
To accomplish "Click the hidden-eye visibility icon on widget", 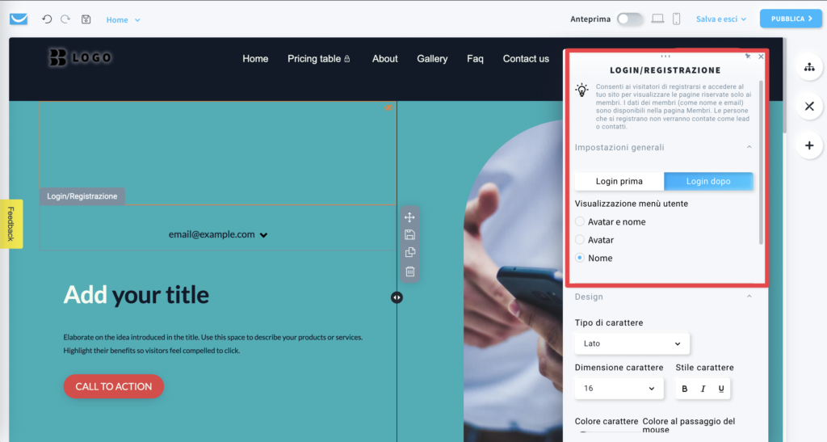I will 388,107.
